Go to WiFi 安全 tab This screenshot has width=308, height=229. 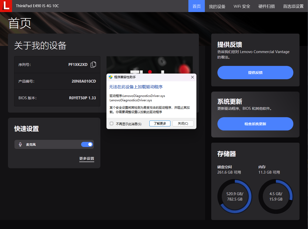tap(242, 6)
